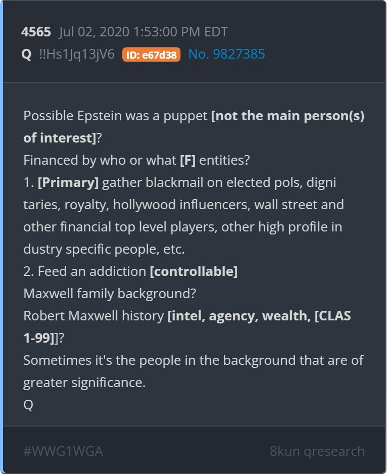Screen dimensions: 387x474
Task: Click the orange ID: e67d38 badge
Action: 151,55
